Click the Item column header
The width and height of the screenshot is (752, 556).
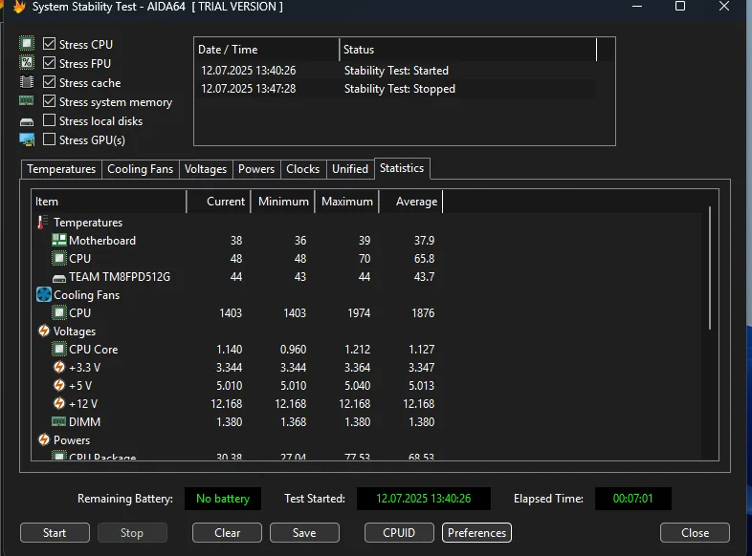pos(109,202)
